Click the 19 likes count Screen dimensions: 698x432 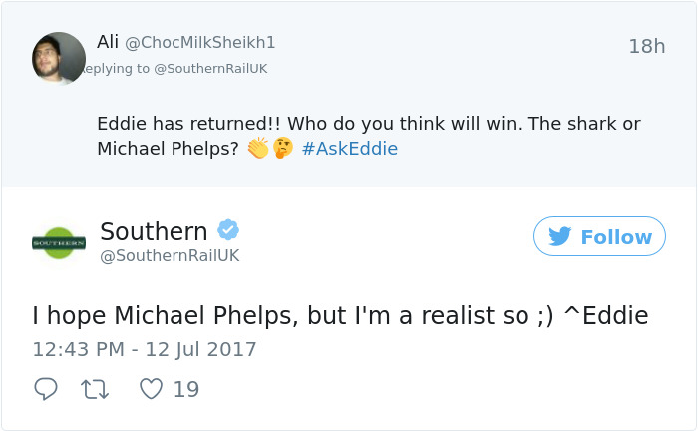(185, 389)
